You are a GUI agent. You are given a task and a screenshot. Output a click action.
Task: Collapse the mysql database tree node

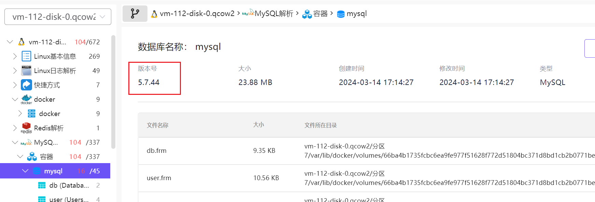click(25, 171)
